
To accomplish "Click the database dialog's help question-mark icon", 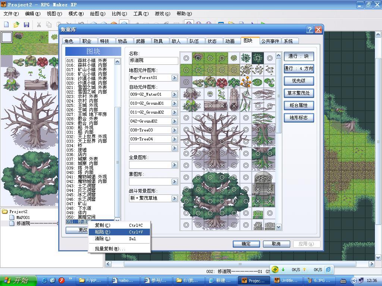I will (x=309, y=30).
